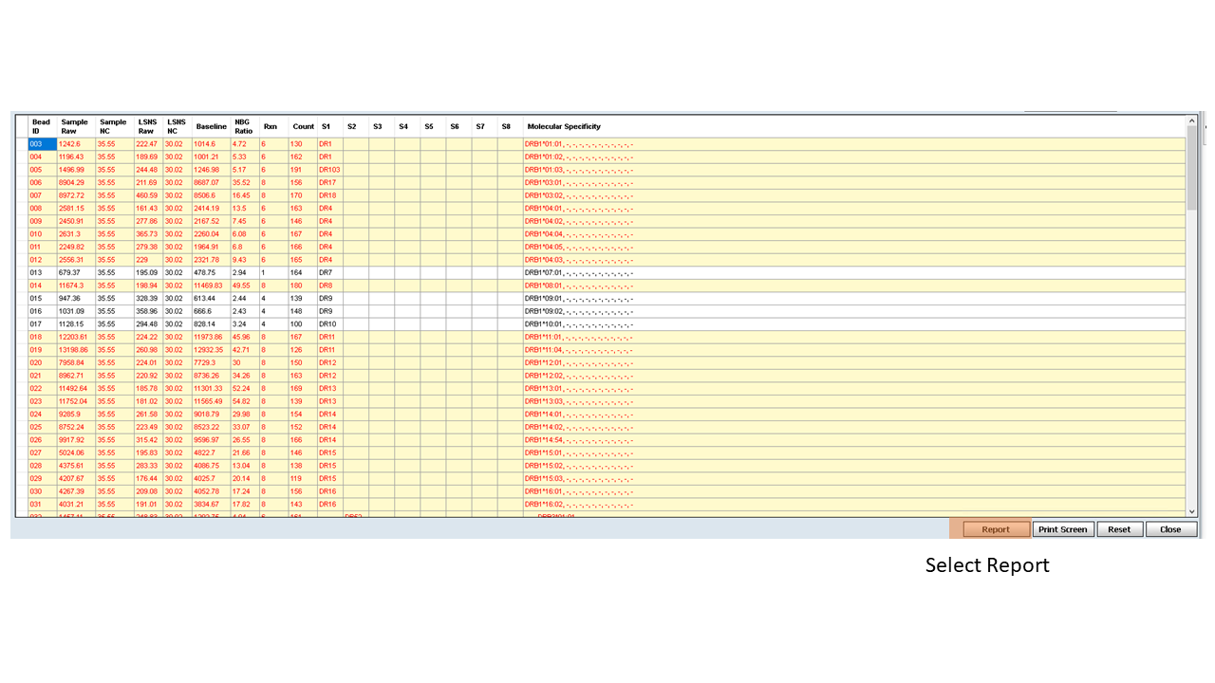Click Sample Raw value 1242.6

pos(76,144)
